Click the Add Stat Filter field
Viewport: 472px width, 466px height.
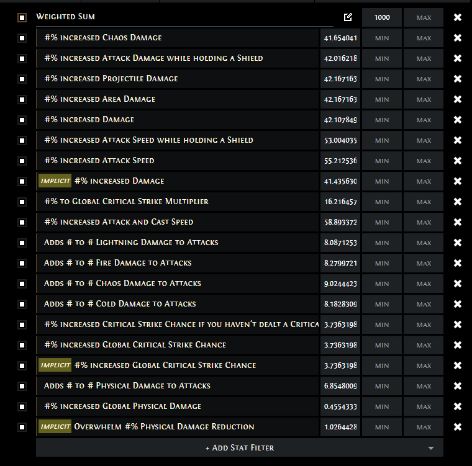click(240, 447)
